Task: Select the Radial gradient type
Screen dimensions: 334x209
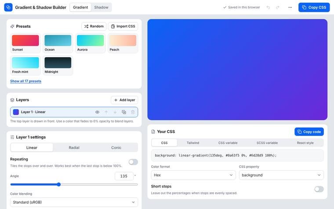Action: coord(74,147)
